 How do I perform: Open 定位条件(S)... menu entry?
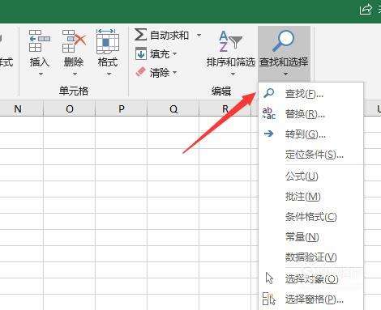click(x=311, y=155)
